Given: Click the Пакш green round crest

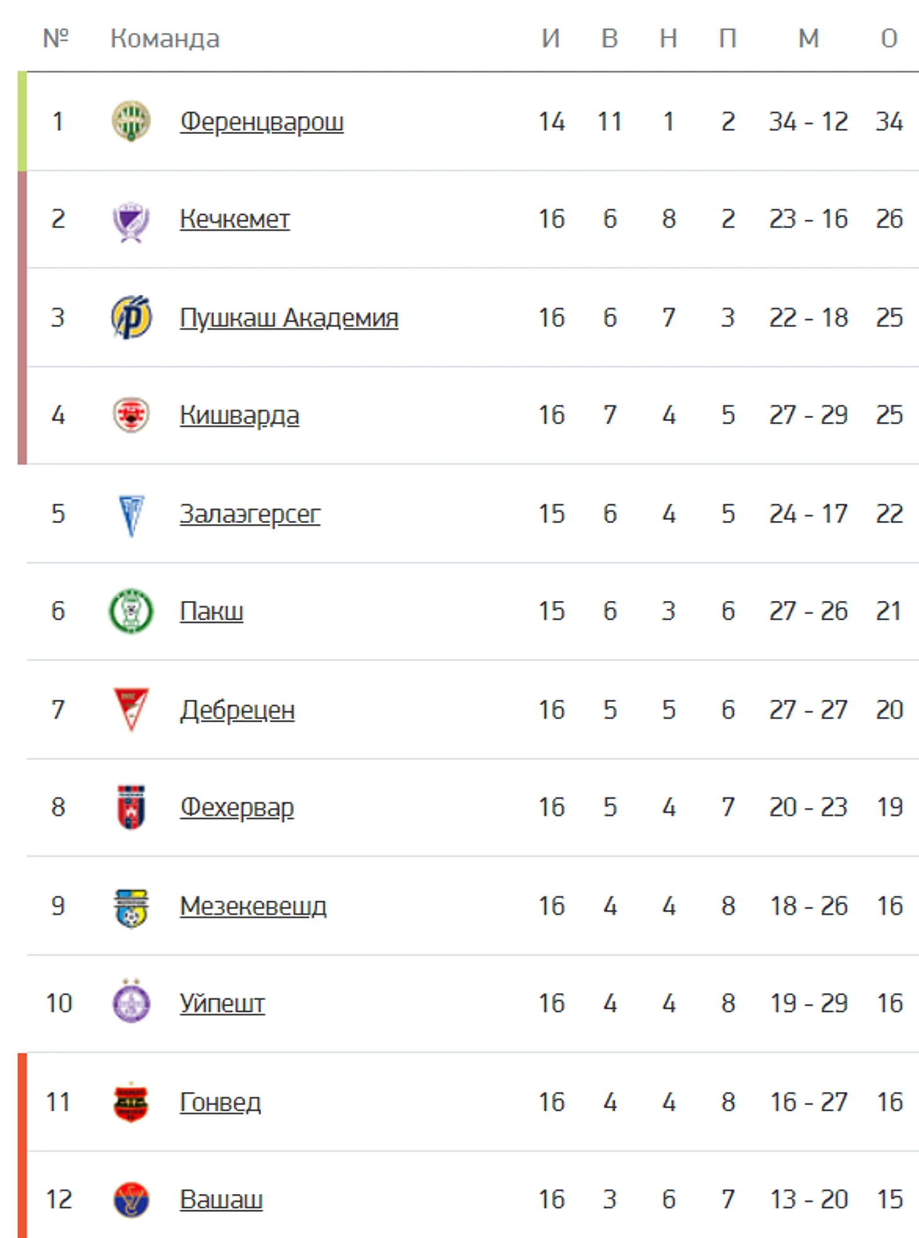Looking at the screenshot, I should [x=131, y=611].
